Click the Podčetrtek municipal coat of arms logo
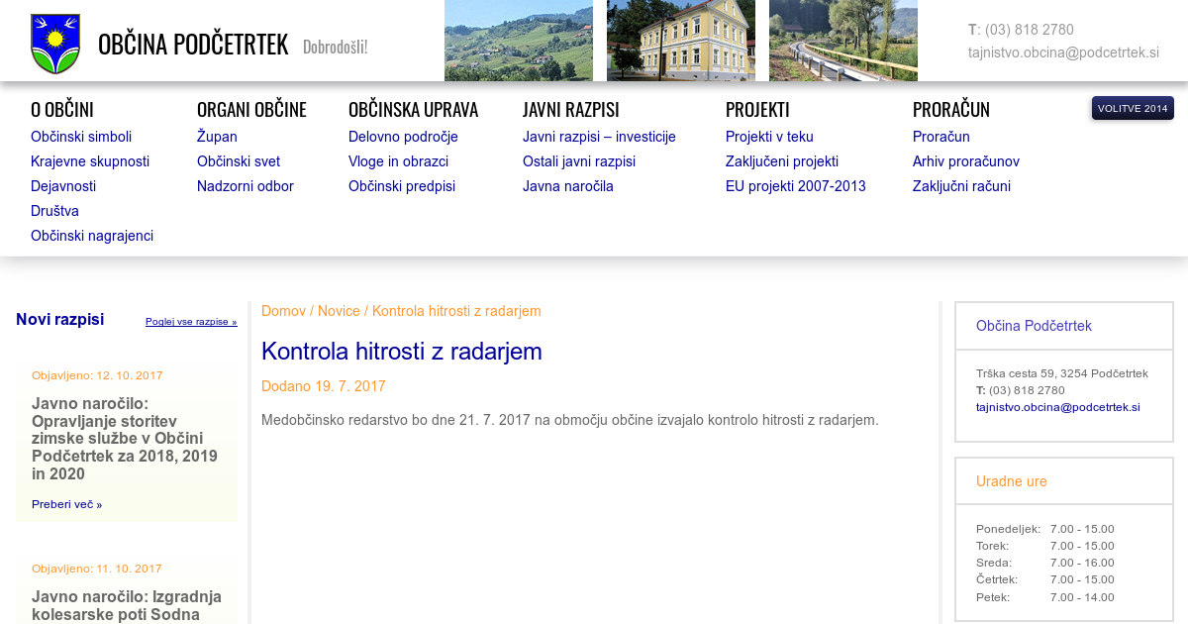 [55, 44]
